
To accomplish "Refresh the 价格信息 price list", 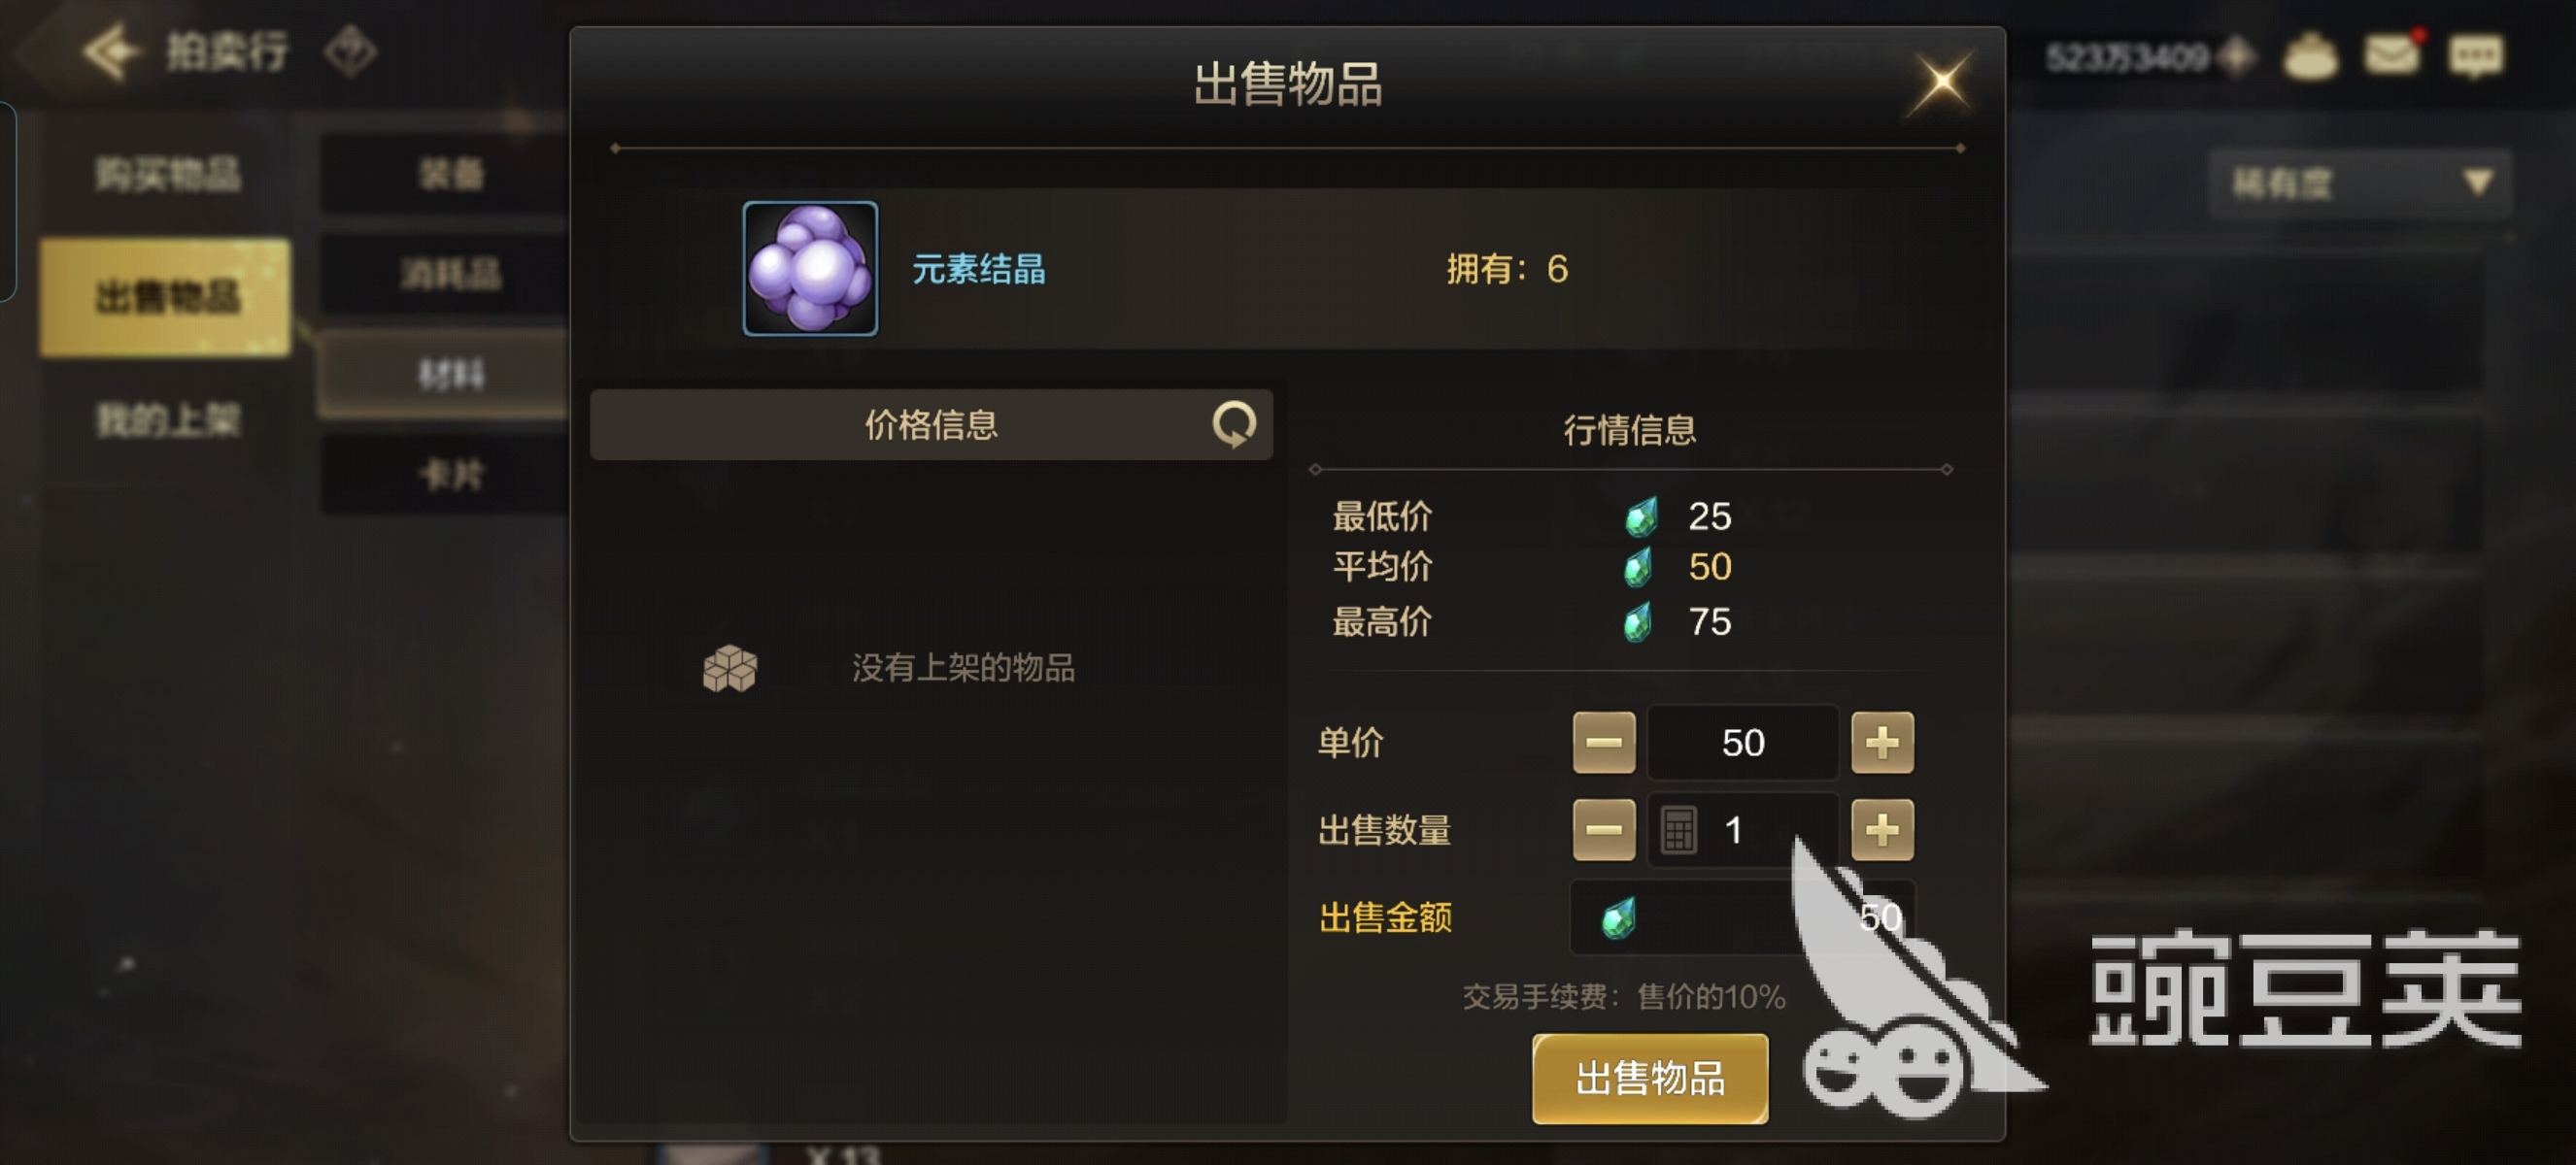I will point(1234,424).
